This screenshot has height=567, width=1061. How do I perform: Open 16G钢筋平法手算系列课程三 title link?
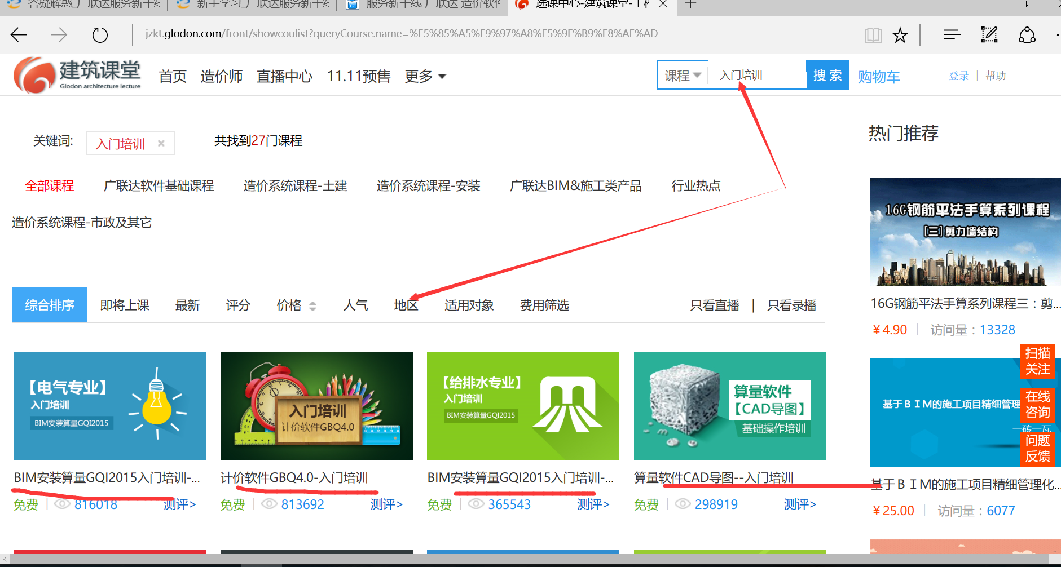(x=965, y=304)
